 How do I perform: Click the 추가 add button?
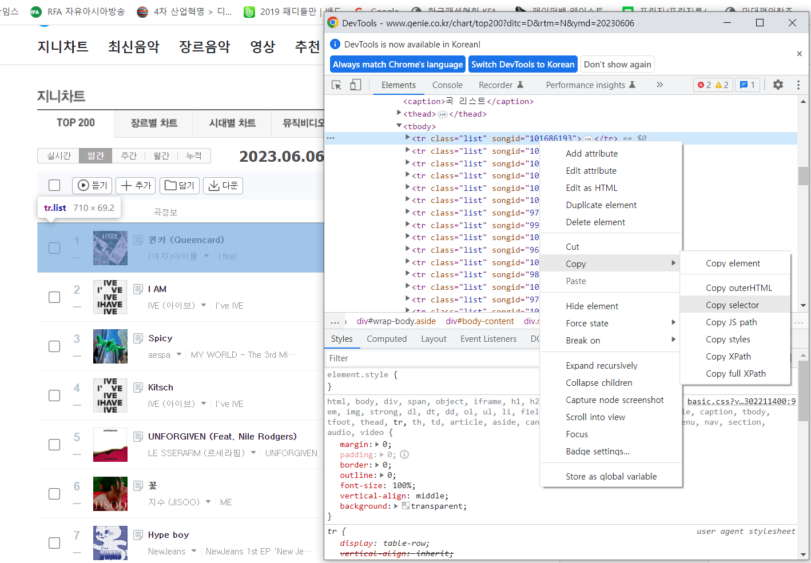136,185
